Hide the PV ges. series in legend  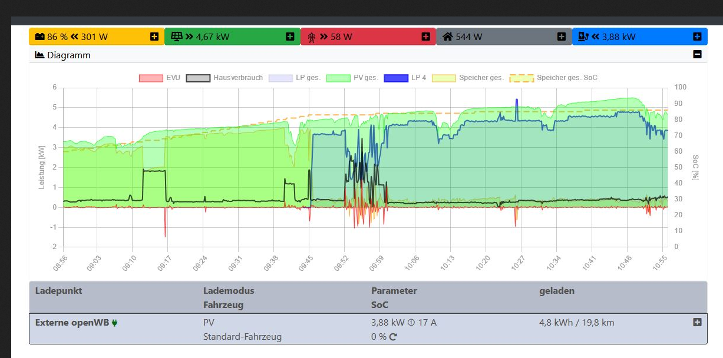[338, 78]
